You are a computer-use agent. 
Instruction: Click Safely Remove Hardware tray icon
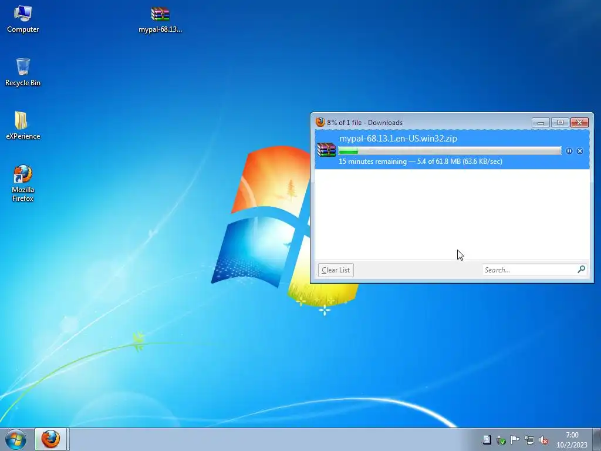coord(501,440)
